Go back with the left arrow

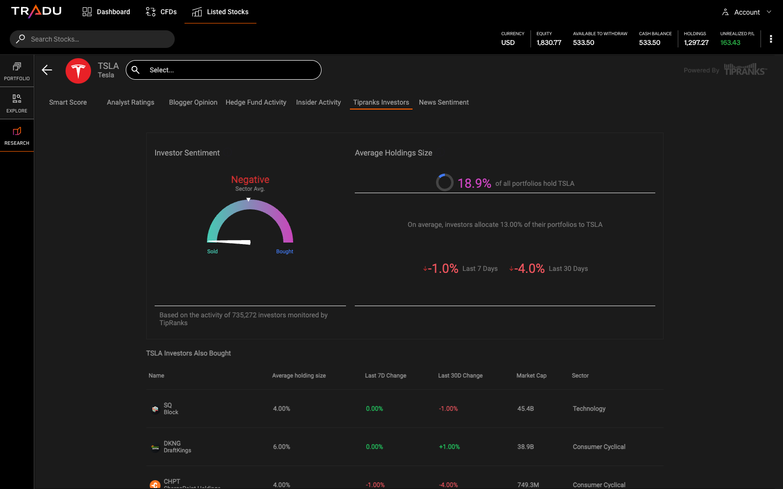tap(47, 70)
